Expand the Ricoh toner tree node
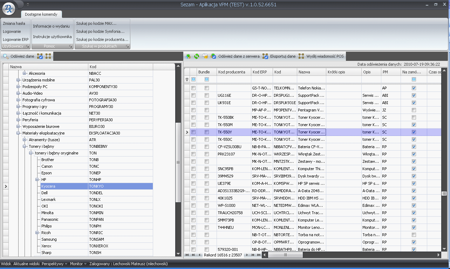 tap(37, 233)
